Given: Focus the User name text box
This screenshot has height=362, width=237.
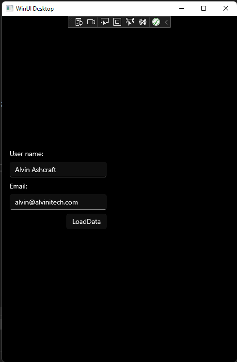Looking at the screenshot, I should click(58, 170).
